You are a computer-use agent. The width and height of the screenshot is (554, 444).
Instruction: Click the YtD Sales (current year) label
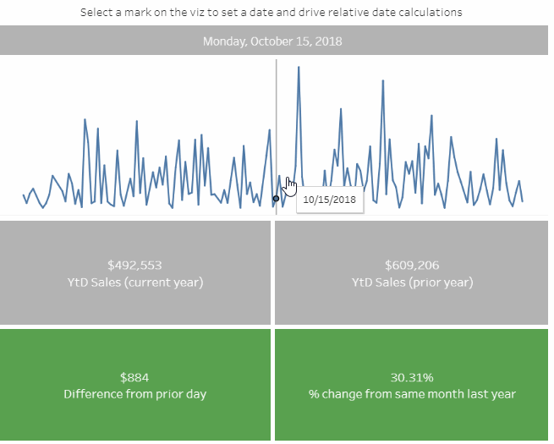[x=135, y=282]
